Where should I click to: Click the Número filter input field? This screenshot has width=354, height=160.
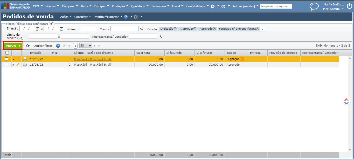88,29
